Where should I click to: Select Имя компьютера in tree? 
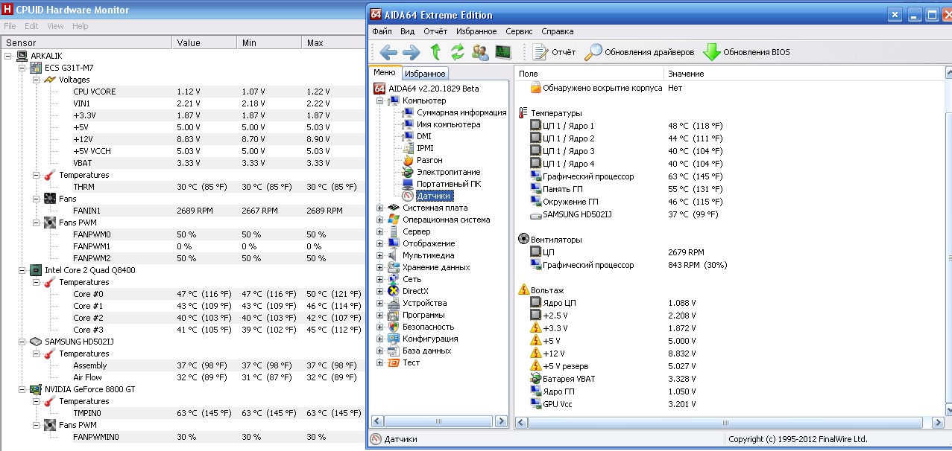448,124
